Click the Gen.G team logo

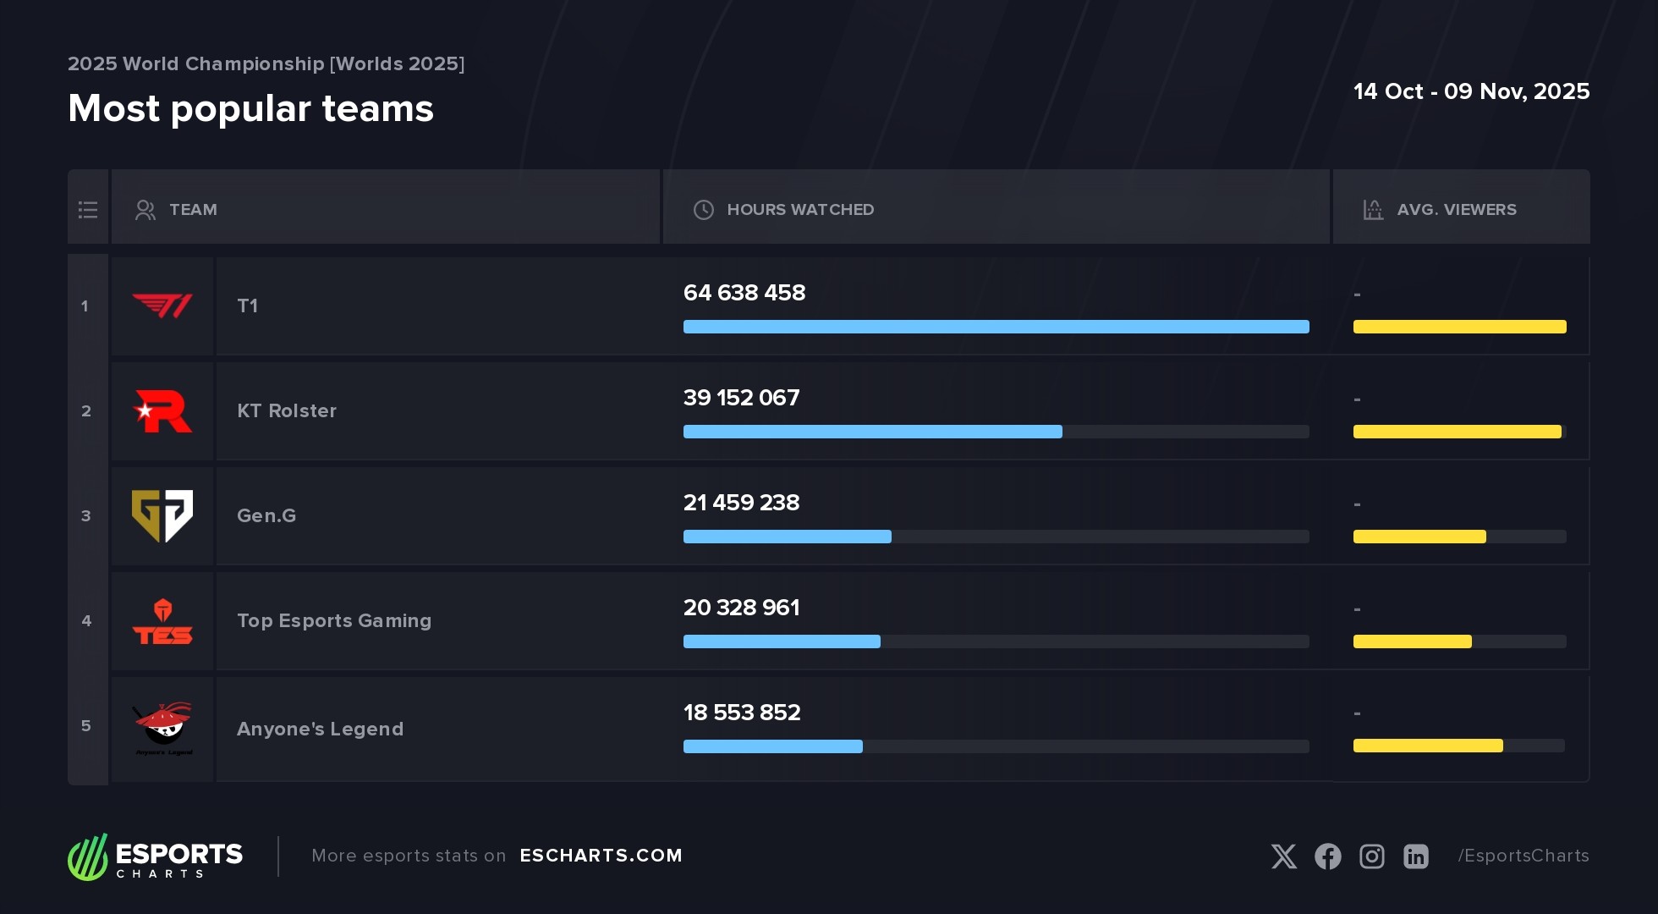(162, 515)
